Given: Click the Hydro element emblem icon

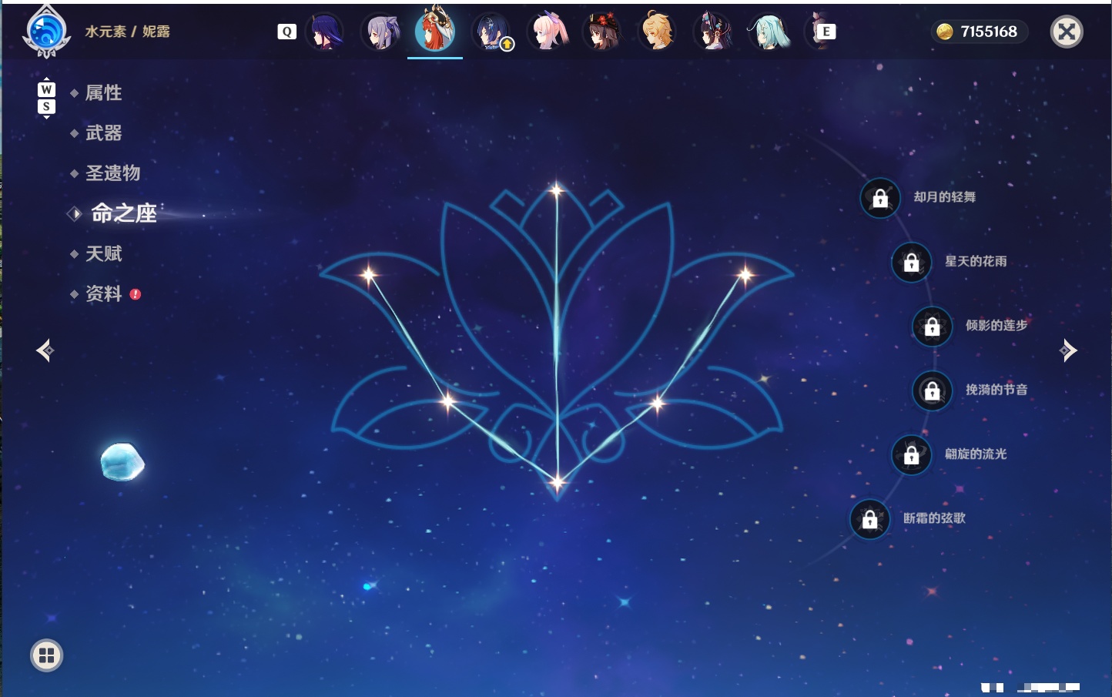Looking at the screenshot, I should (48, 32).
